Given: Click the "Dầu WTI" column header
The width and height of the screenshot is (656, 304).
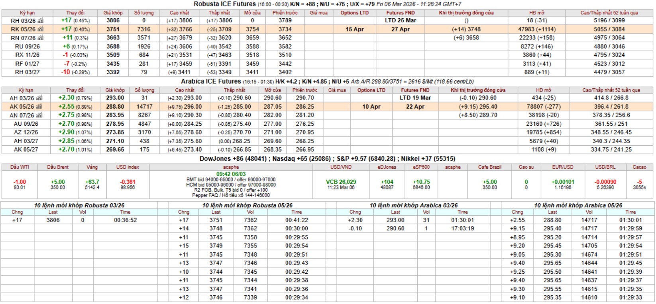Looking at the screenshot, I should click(x=20, y=167).
